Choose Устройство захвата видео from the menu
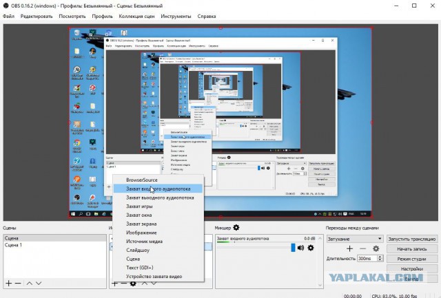The image size is (441, 298). 158,277
